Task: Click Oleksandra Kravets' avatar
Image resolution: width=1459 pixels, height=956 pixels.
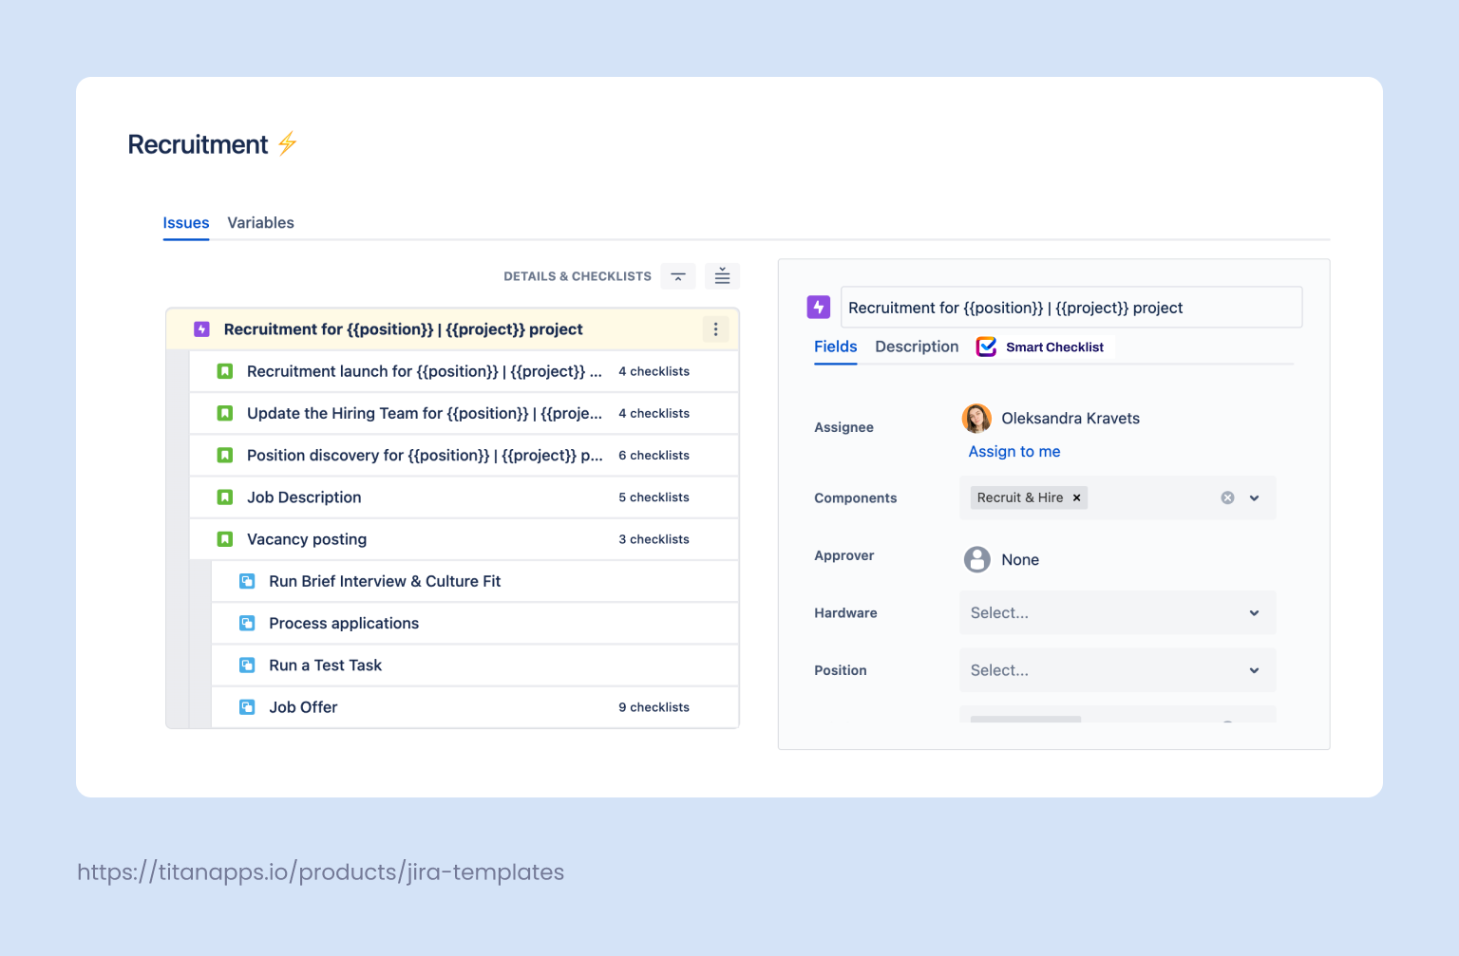Action: 976,418
